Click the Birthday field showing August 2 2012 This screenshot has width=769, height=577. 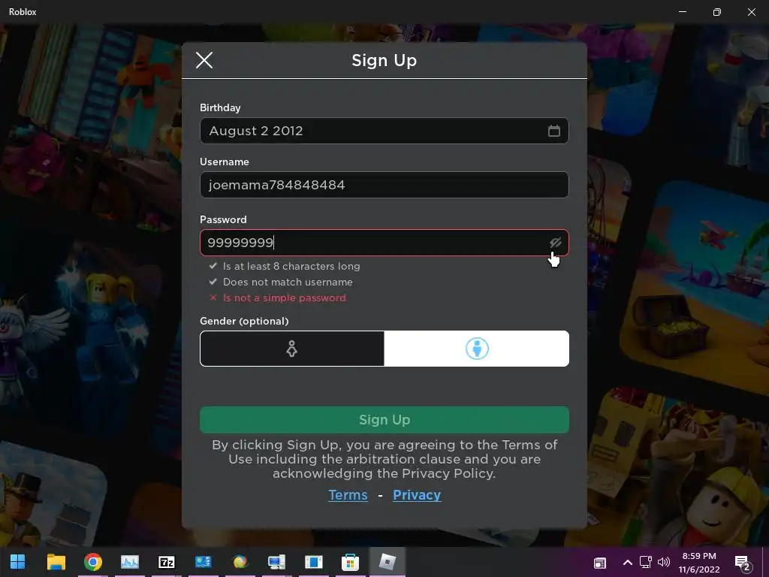tap(384, 131)
